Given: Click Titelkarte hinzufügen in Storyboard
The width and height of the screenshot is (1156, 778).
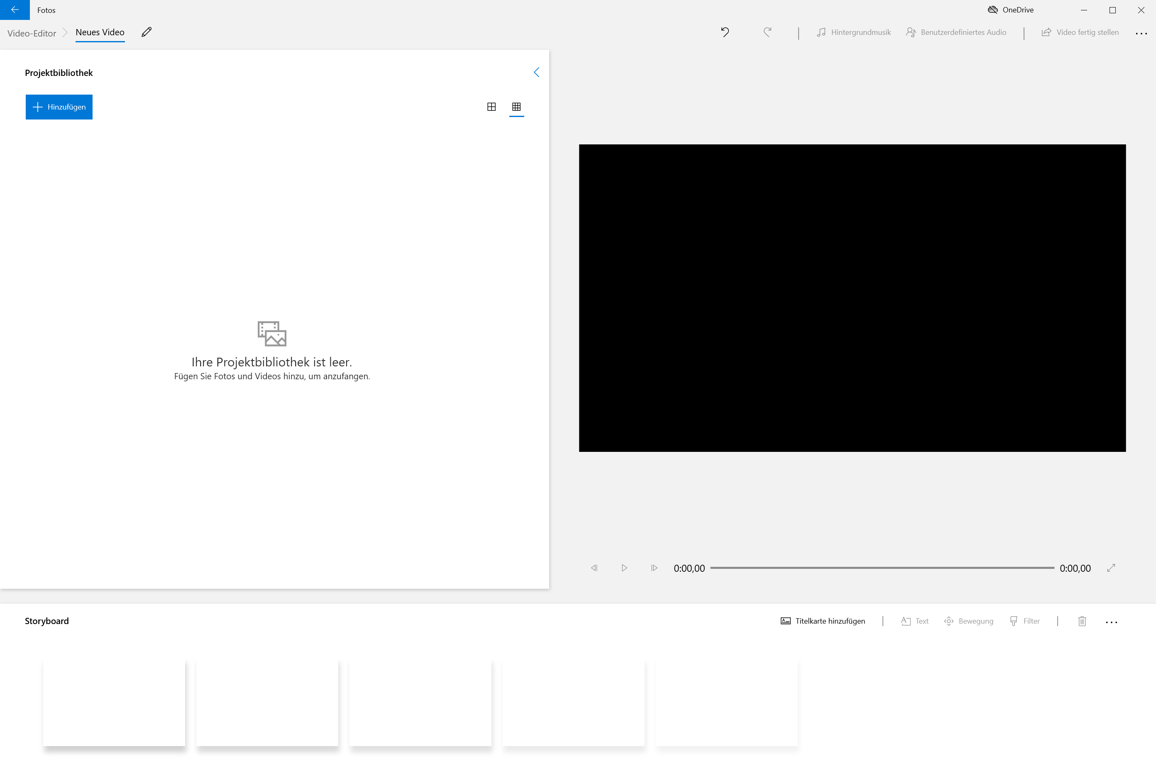Looking at the screenshot, I should pyautogui.click(x=823, y=621).
